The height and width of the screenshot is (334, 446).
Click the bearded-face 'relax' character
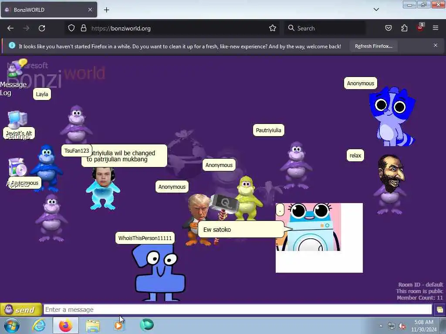point(390,184)
